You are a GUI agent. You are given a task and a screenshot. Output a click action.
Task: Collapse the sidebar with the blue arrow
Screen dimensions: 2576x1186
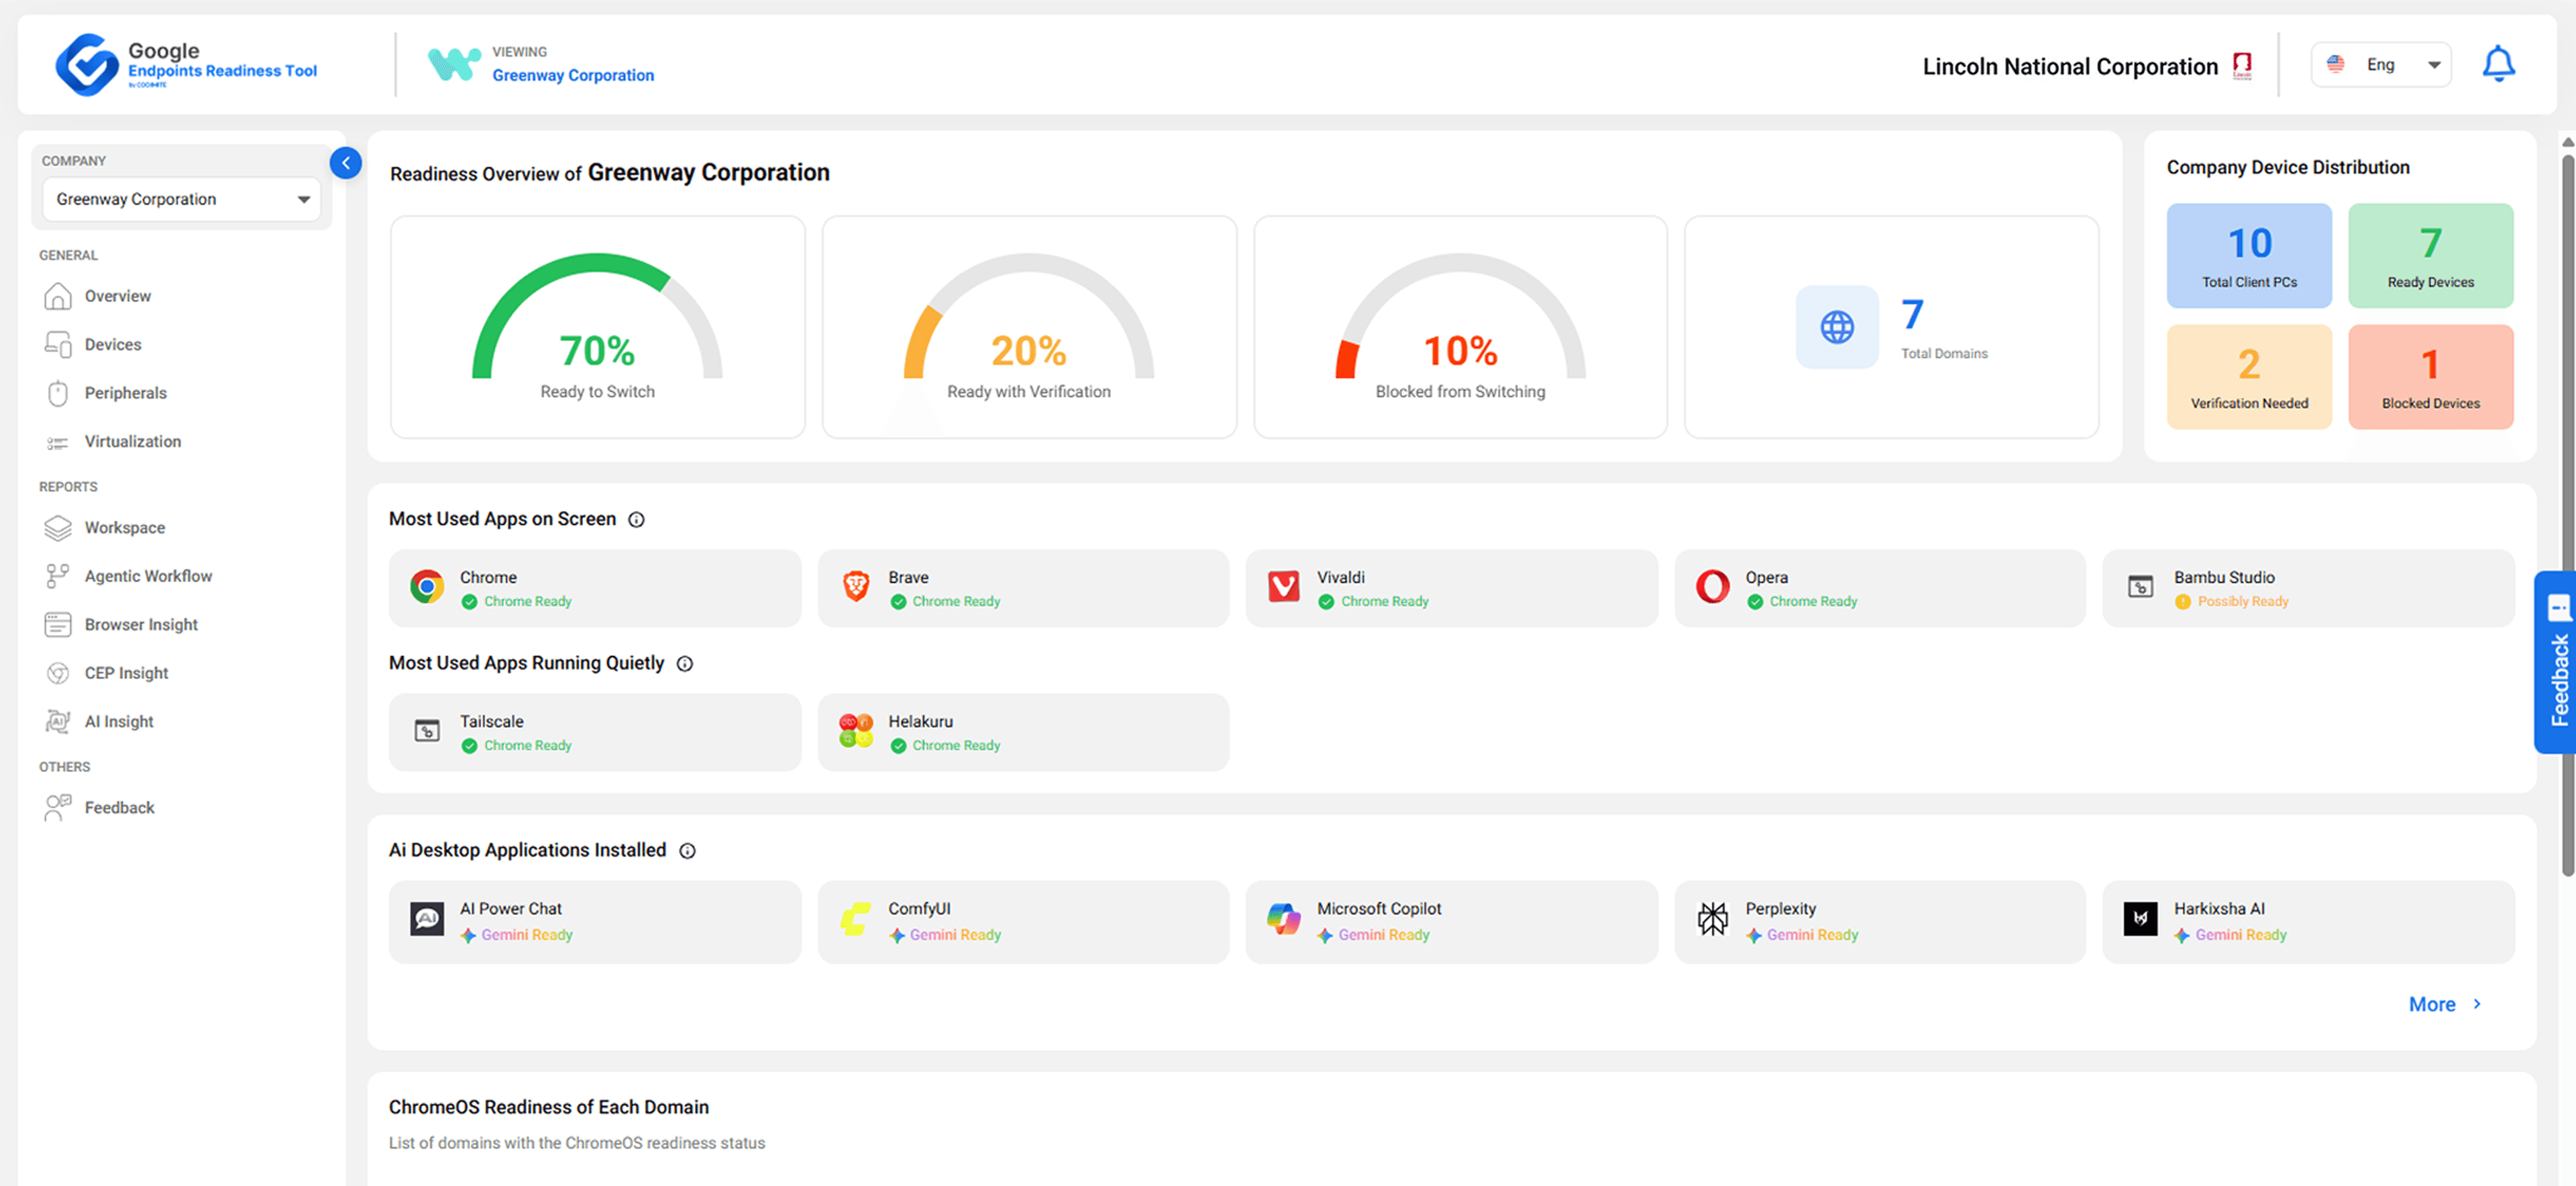[x=346, y=163]
